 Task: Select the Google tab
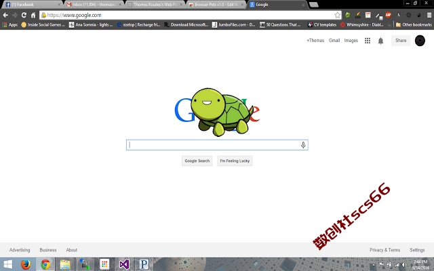(277, 5)
